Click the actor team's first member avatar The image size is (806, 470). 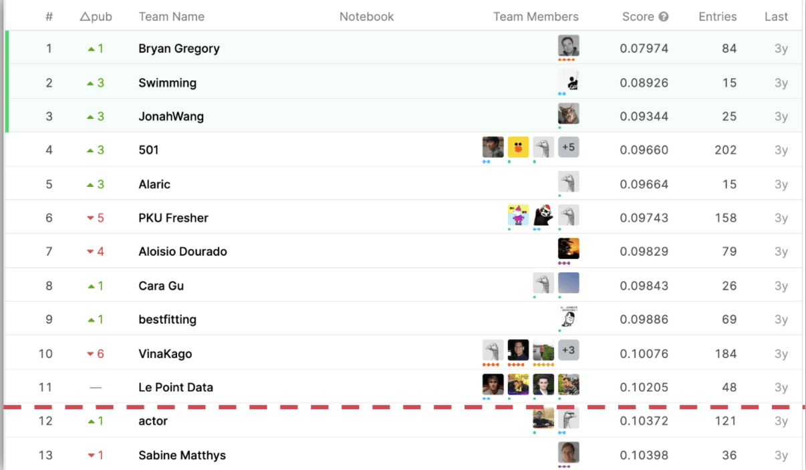tap(543, 419)
